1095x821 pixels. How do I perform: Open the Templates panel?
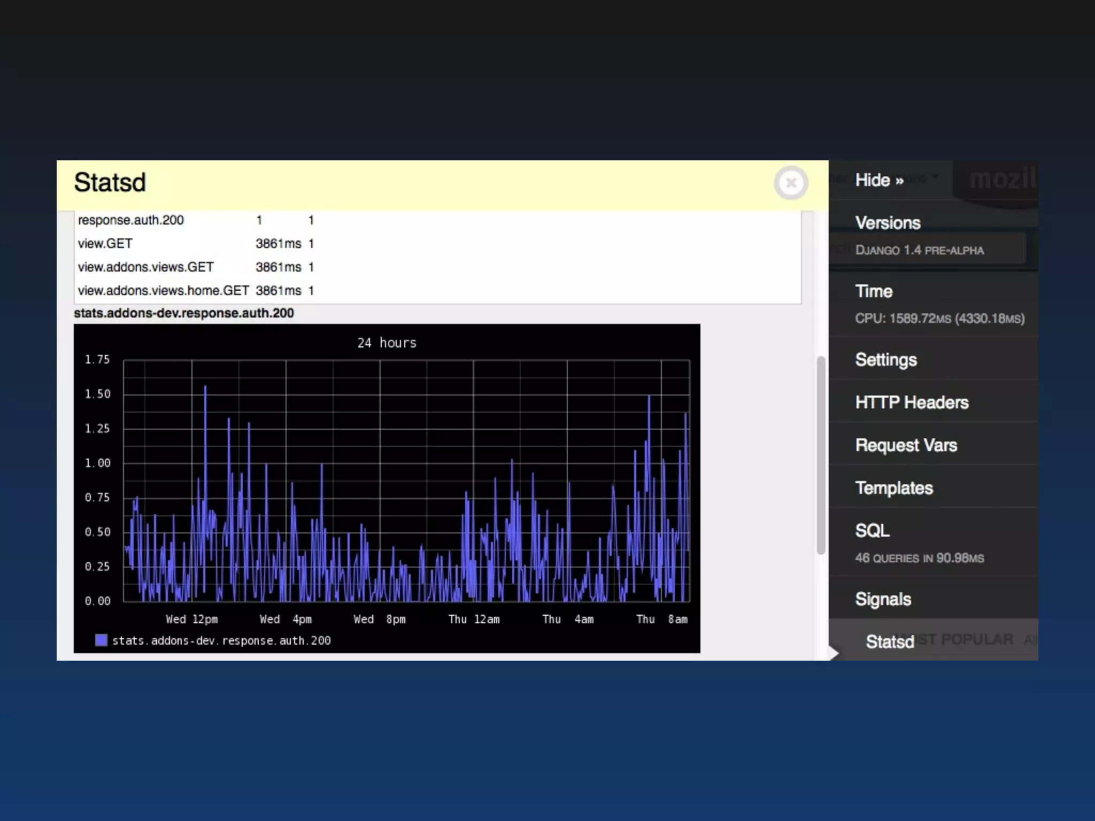pos(893,488)
